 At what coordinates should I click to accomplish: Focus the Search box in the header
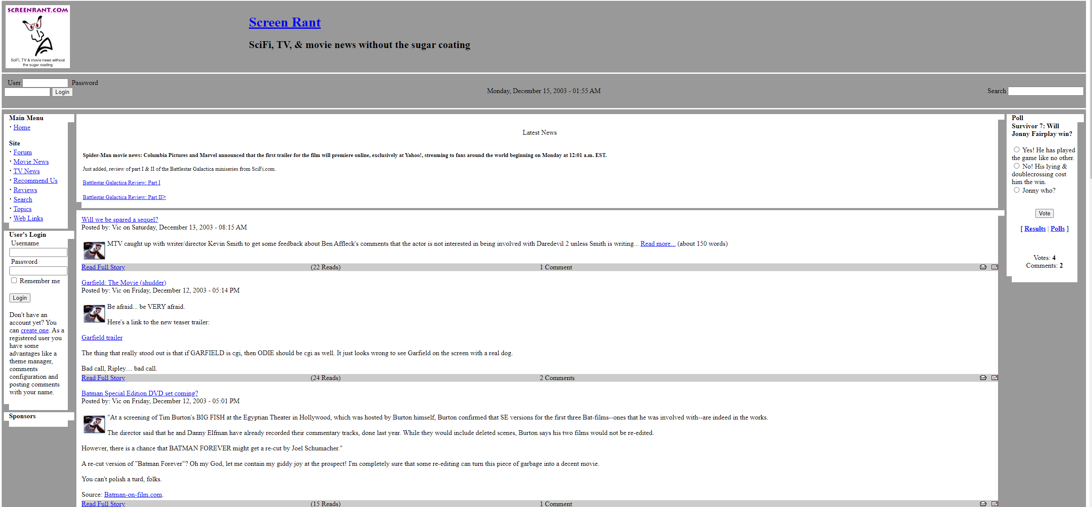[1046, 91]
